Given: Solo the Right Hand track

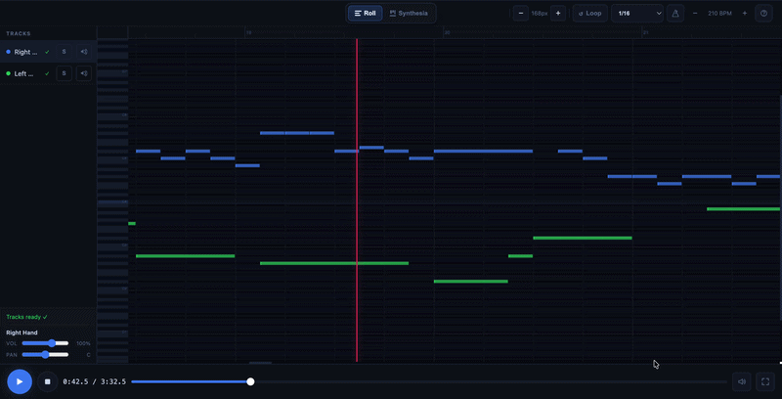Looking at the screenshot, I should pyautogui.click(x=64, y=52).
